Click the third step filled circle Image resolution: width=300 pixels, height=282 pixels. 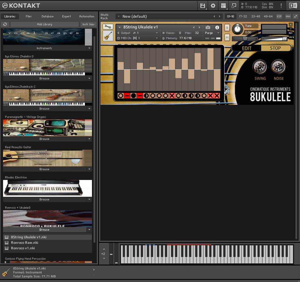pos(134,96)
